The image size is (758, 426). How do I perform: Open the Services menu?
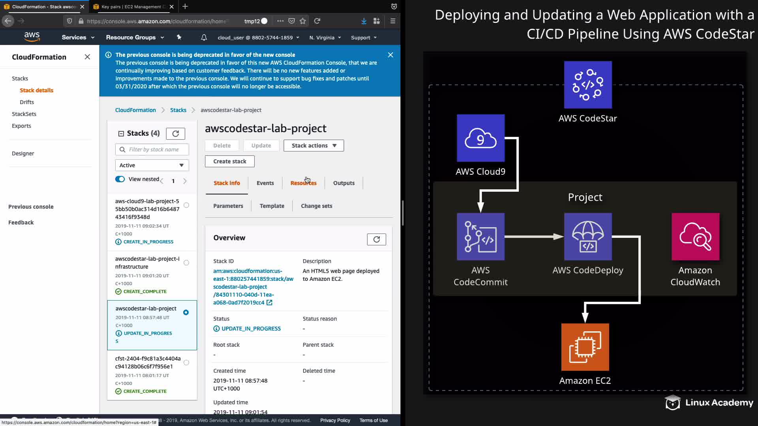[x=78, y=37]
